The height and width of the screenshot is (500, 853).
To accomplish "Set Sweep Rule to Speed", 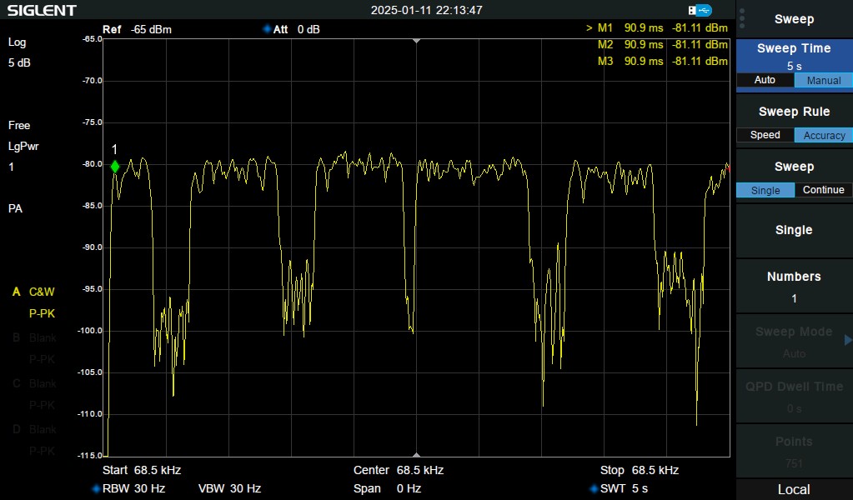I will [765, 135].
